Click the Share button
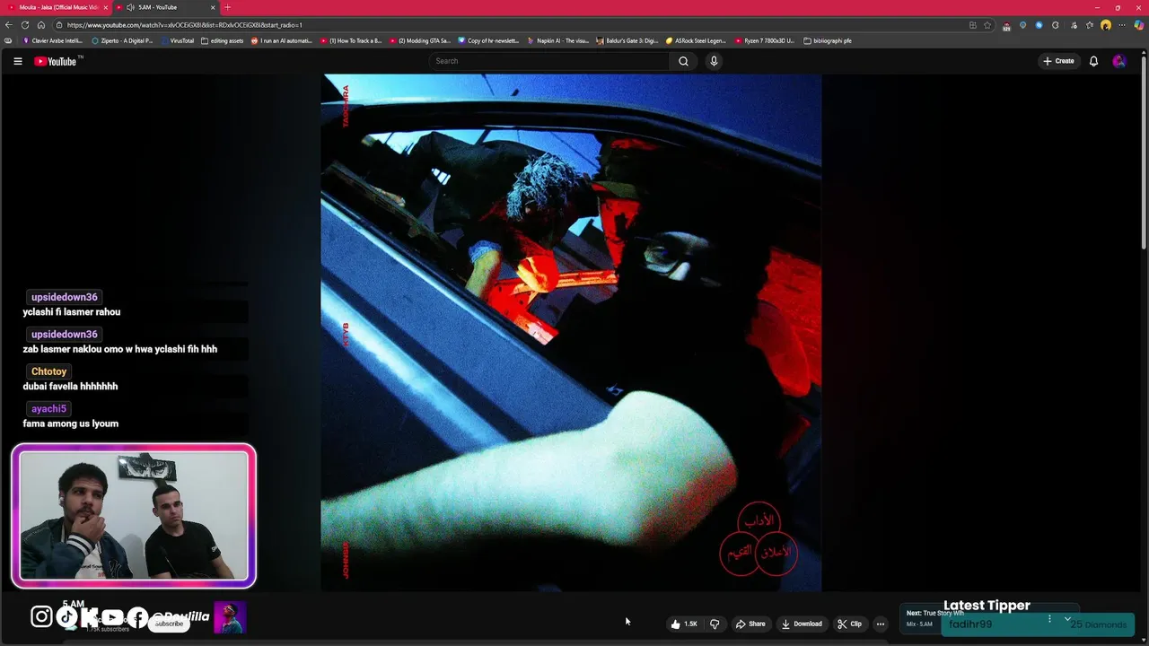The width and height of the screenshot is (1149, 646). tap(750, 624)
